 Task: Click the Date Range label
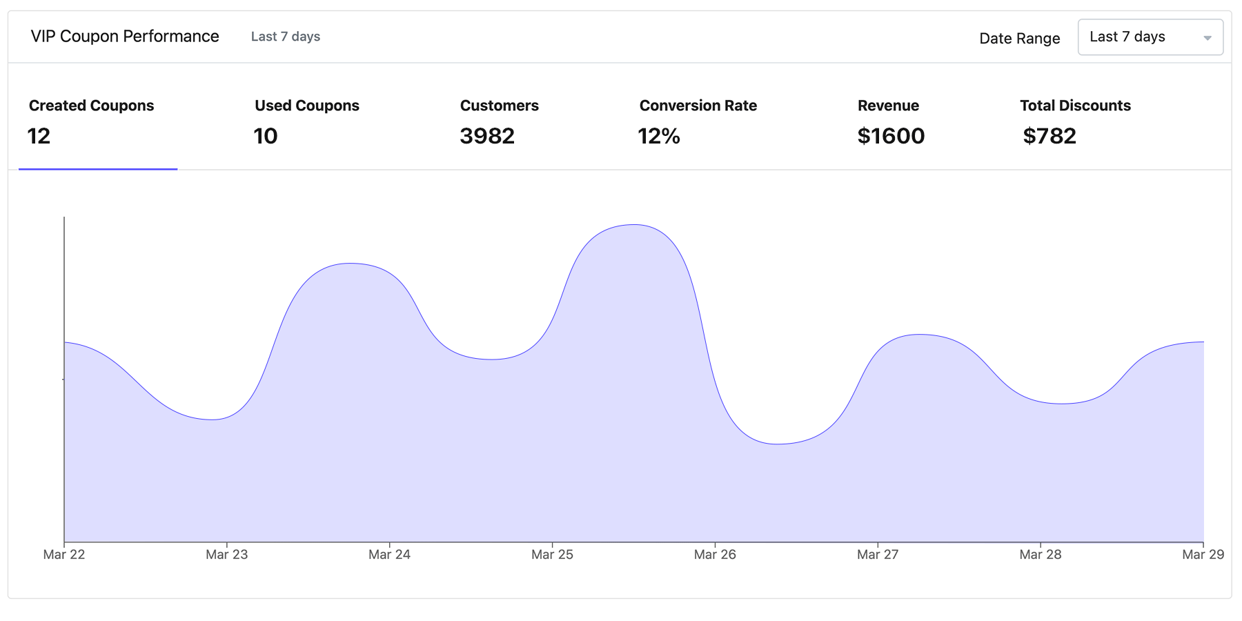tap(1019, 39)
